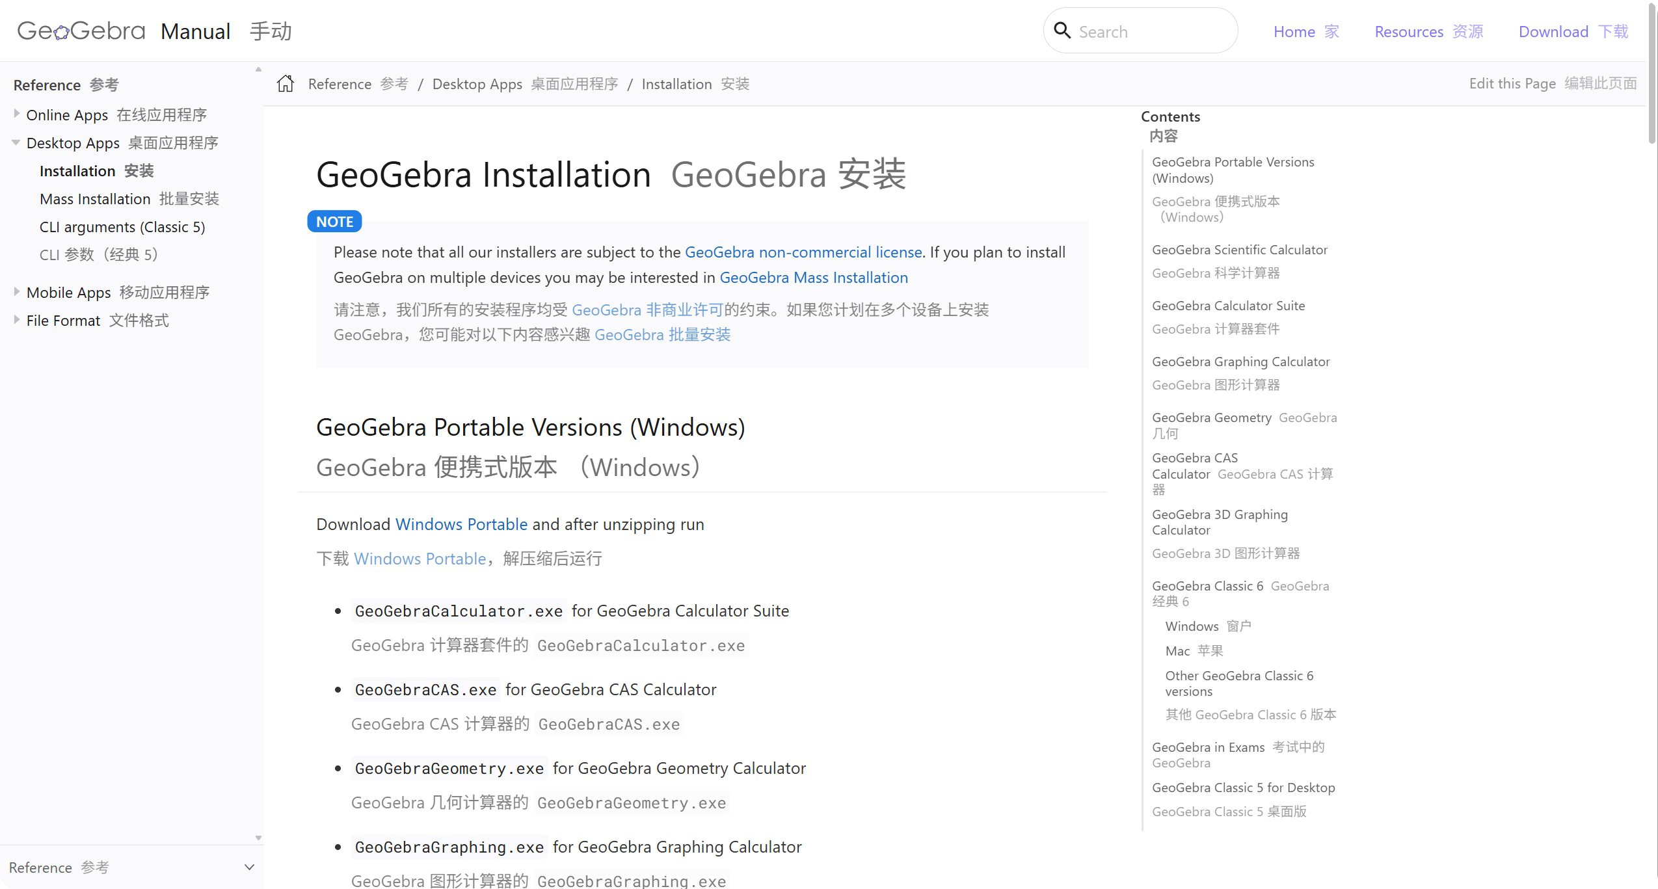Open Mass Installation sidebar page

[95, 199]
